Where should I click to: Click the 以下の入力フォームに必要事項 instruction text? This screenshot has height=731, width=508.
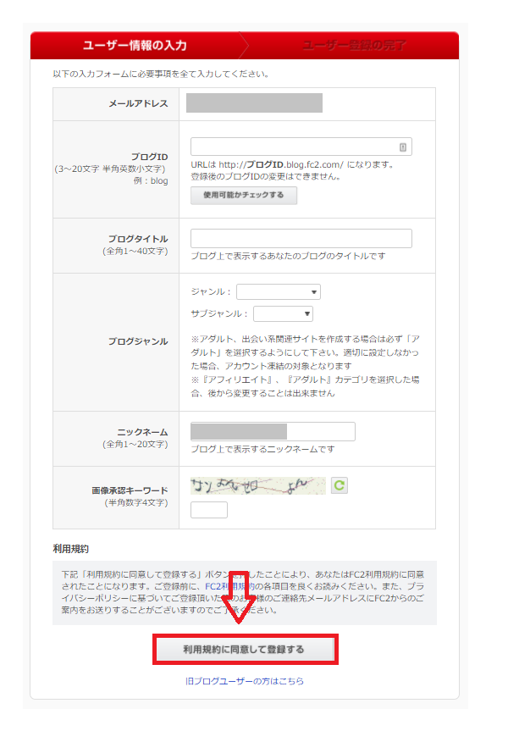[x=161, y=74]
